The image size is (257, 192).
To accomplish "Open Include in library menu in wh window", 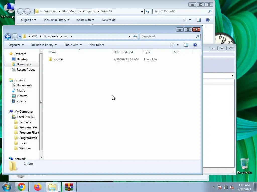I will [x=44, y=45].
